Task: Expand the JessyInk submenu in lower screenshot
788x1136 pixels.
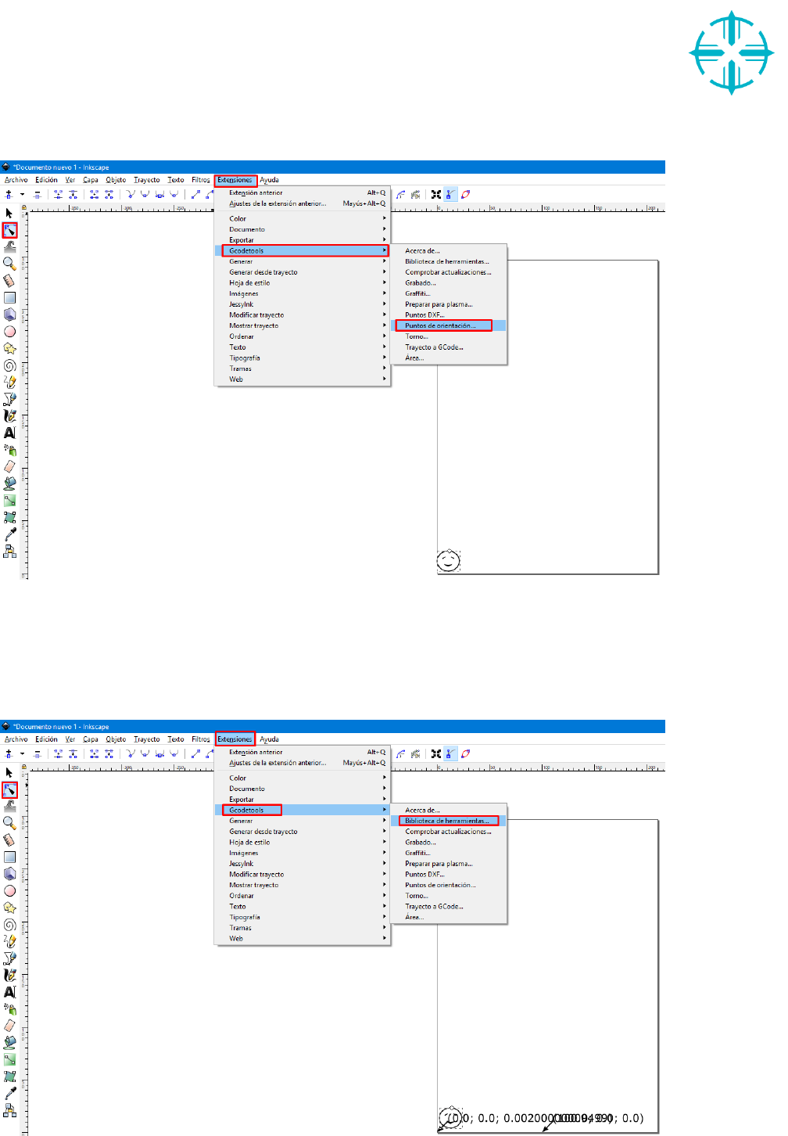Action: 302,864
